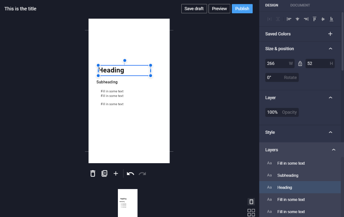Image resolution: width=344 pixels, height=217 pixels.
Task: Delete the page with trash icon
Action: click(93, 174)
